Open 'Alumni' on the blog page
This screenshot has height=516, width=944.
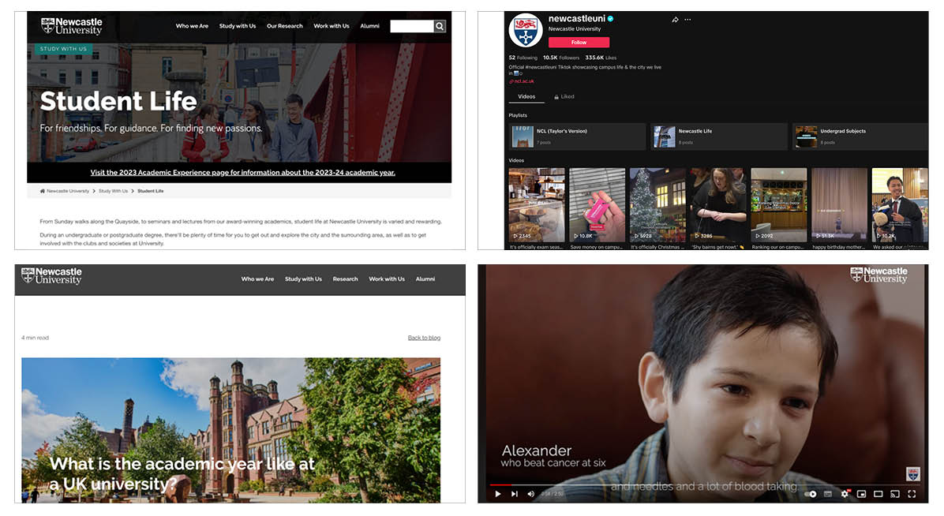click(x=425, y=279)
